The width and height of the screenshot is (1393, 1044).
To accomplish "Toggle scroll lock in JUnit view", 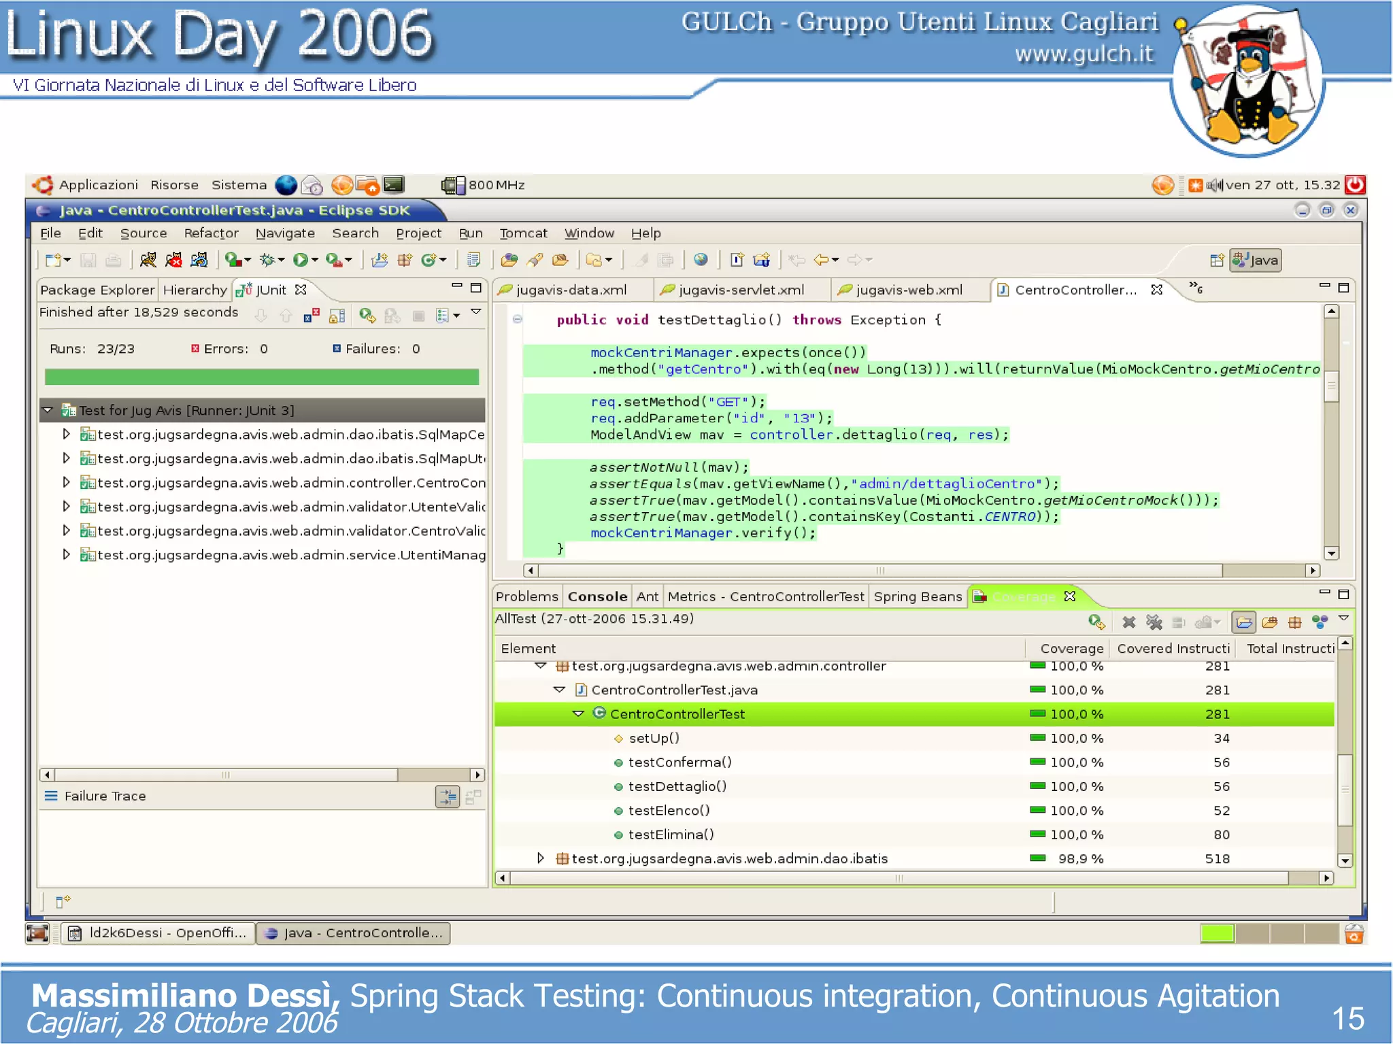I will (337, 316).
